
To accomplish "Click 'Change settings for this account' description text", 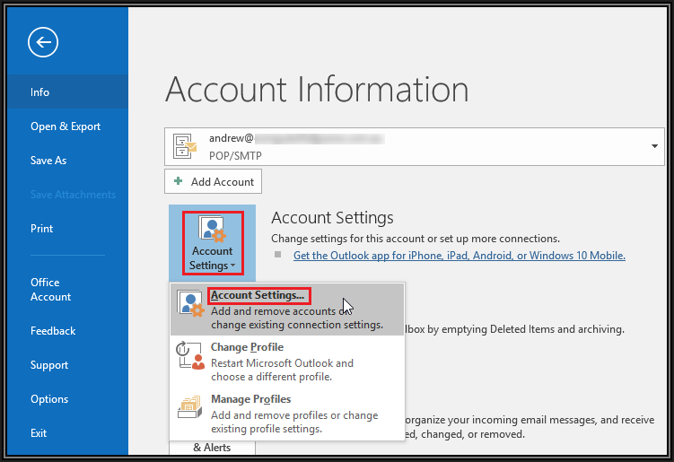I will 416,239.
